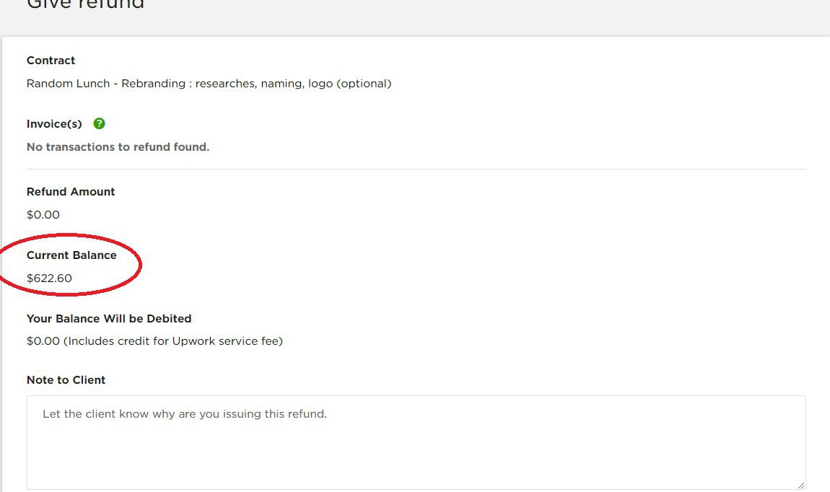The width and height of the screenshot is (830, 492).
Task: Click the word 'Rebranding' in the contract title
Action: [153, 84]
